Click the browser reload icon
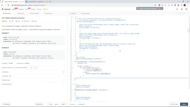The height and width of the screenshot is (107, 190). [x=9, y=5]
